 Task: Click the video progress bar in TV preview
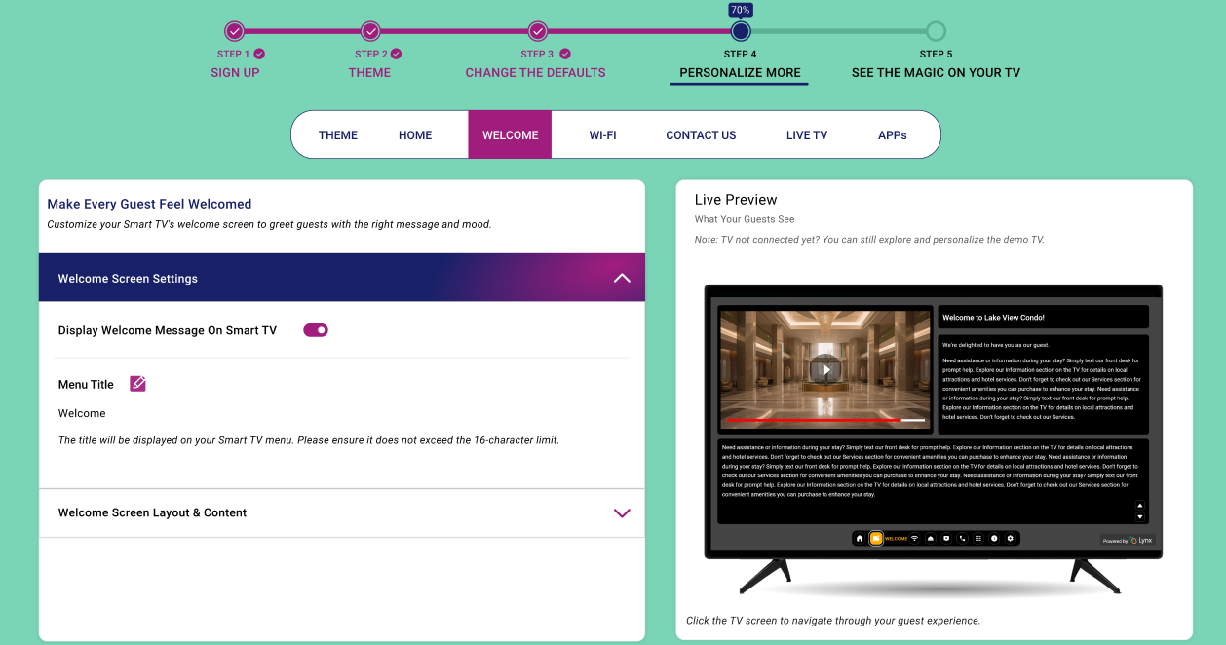(x=825, y=420)
